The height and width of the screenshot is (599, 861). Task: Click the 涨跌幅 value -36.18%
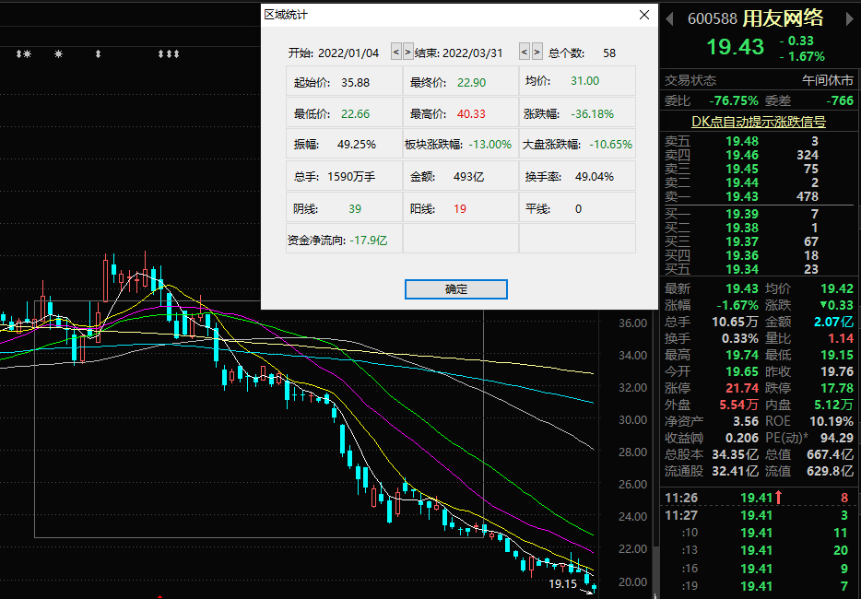[x=593, y=114]
